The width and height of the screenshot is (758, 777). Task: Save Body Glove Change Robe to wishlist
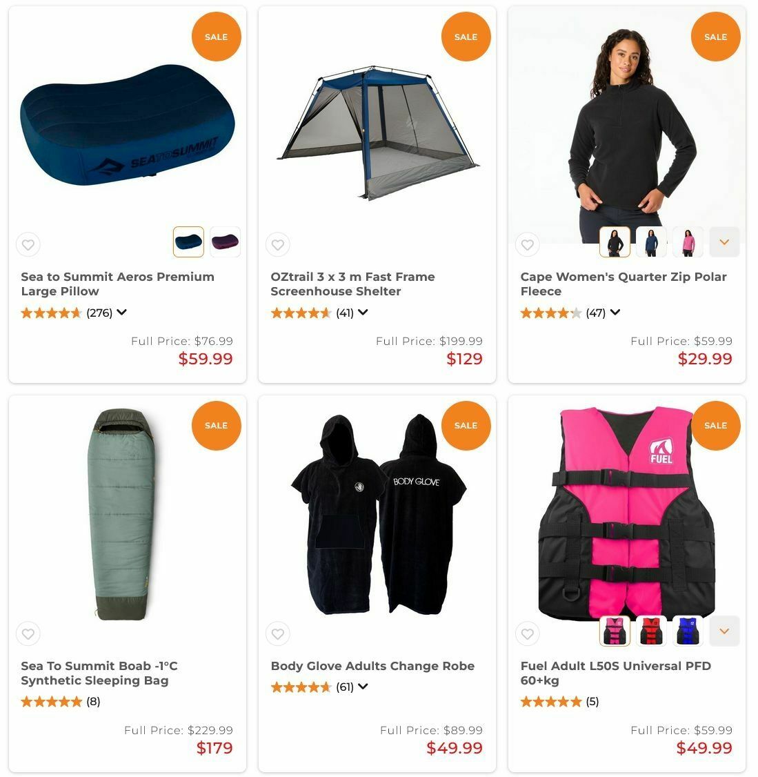278,633
